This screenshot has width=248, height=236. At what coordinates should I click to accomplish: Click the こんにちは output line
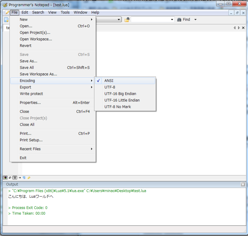point(31,196)
